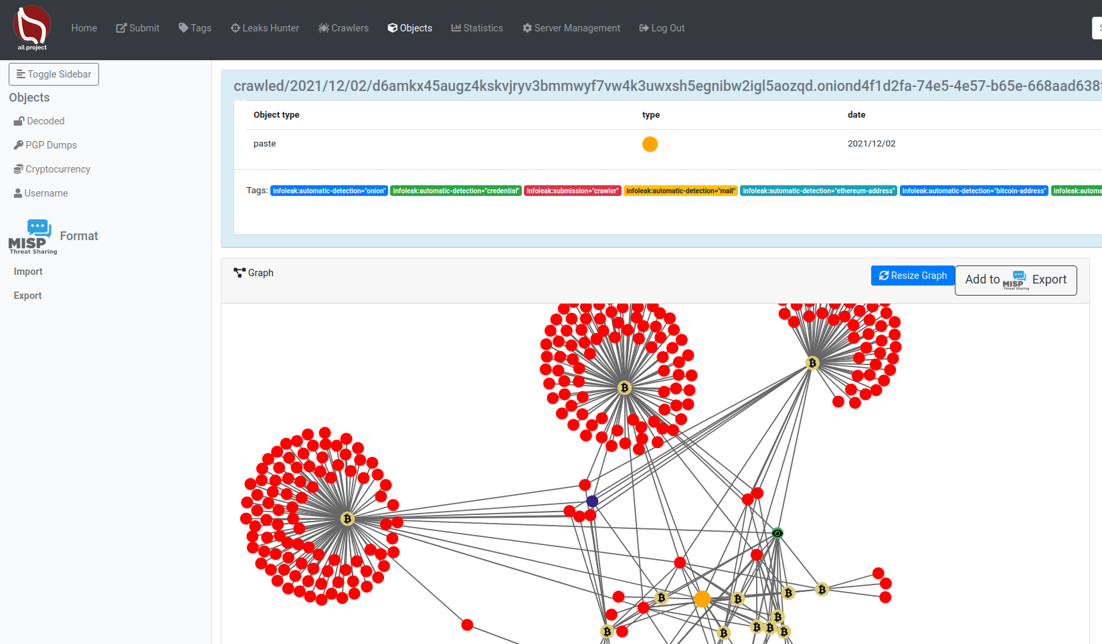Screen dimensions: 1102x644
Task: Go to the Tags section
Action: (x=195, y=28)
